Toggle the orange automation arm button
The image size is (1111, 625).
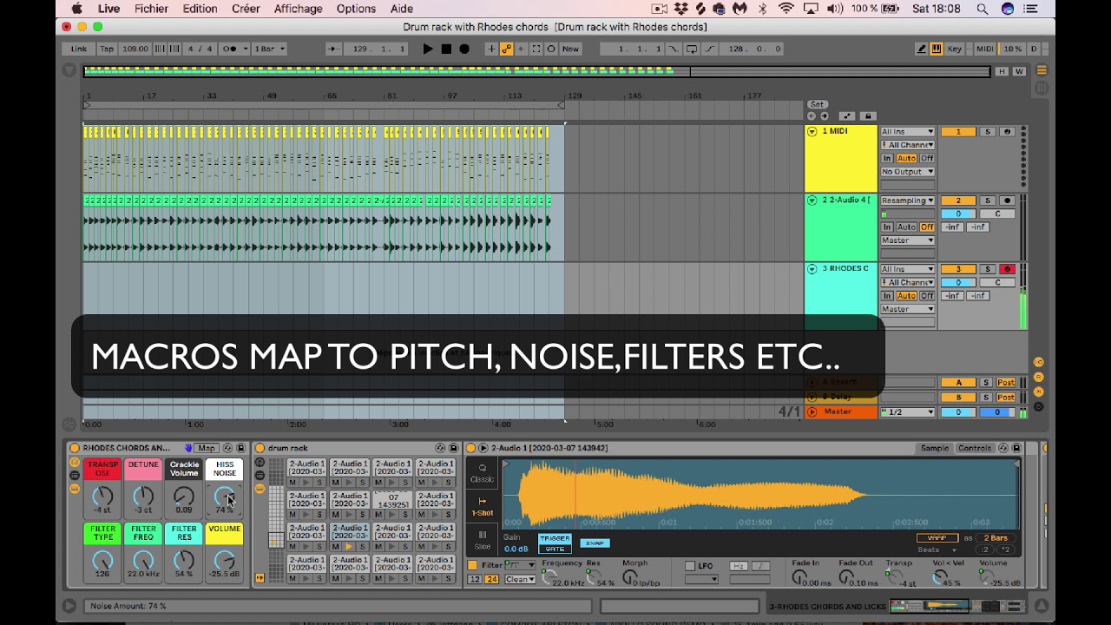point(506,49)
